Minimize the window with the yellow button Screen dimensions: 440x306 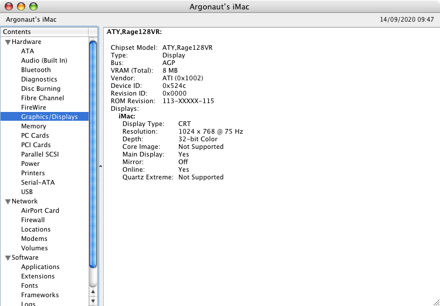(21, 6)
